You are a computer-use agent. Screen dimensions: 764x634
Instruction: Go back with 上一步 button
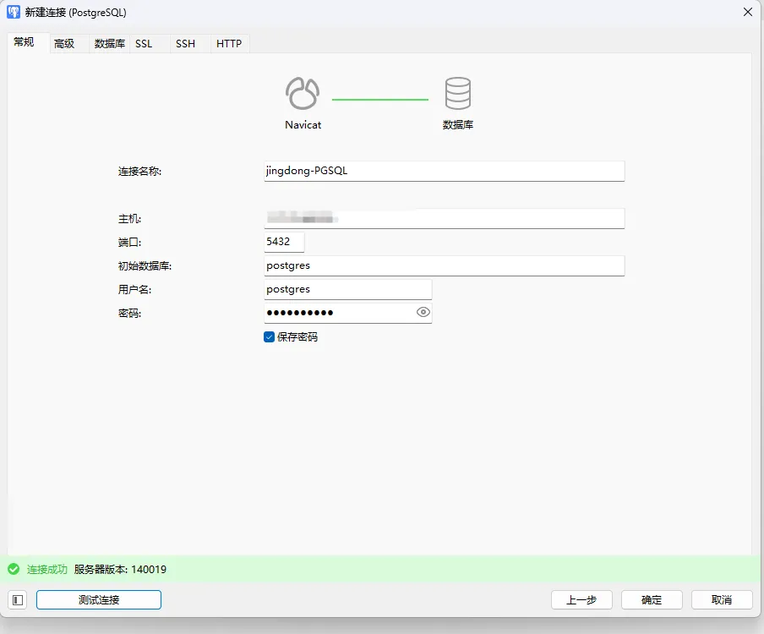[581, 600]
